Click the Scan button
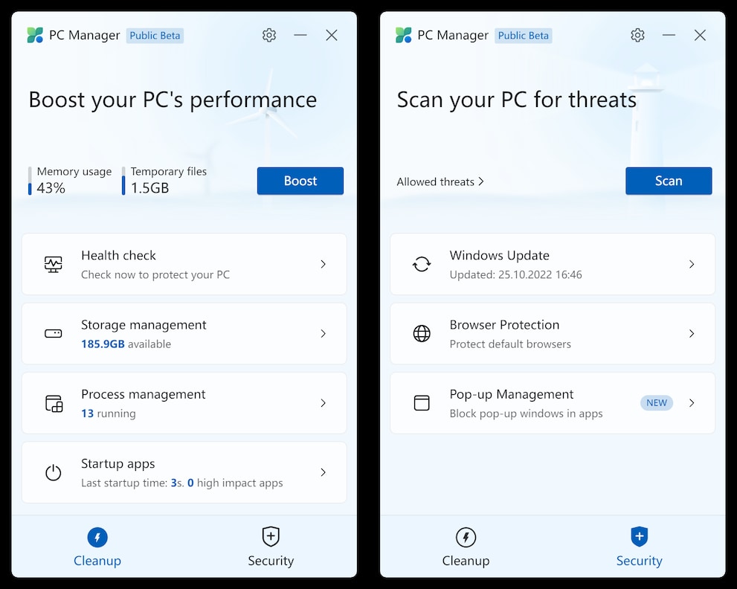The height and width of the screenshot is (589, 737). coord(668,181)
